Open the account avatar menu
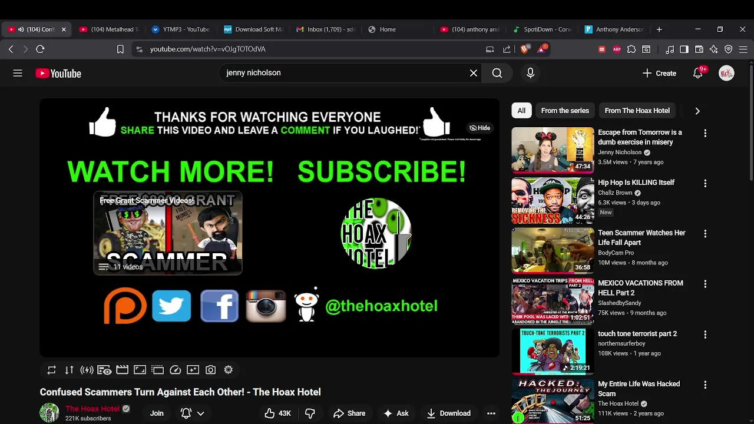This screenshot has height=424, width=754. 726,73
